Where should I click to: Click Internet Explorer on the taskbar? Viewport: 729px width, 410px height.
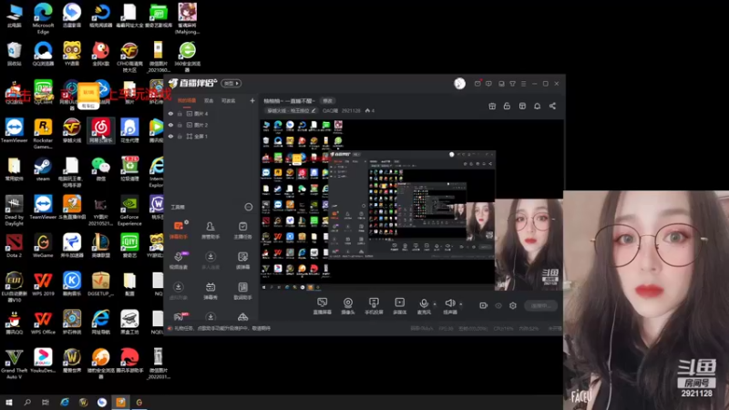click(x=64, y=402)
